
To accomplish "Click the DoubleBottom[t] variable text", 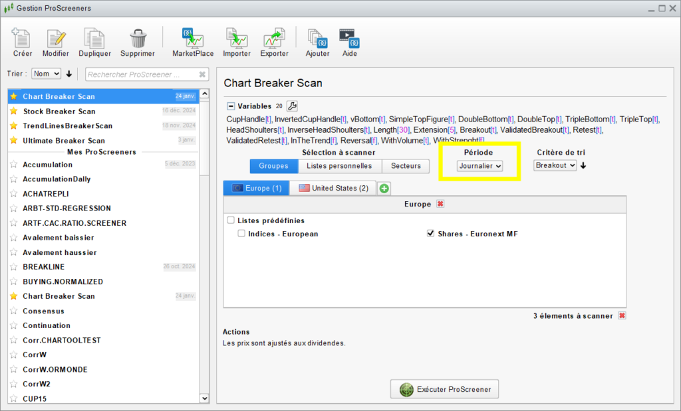I will pos(485,120).
